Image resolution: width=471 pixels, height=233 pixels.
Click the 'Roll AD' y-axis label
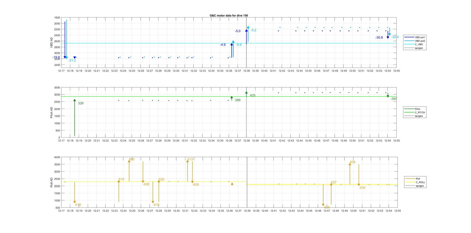click(52, 182)
